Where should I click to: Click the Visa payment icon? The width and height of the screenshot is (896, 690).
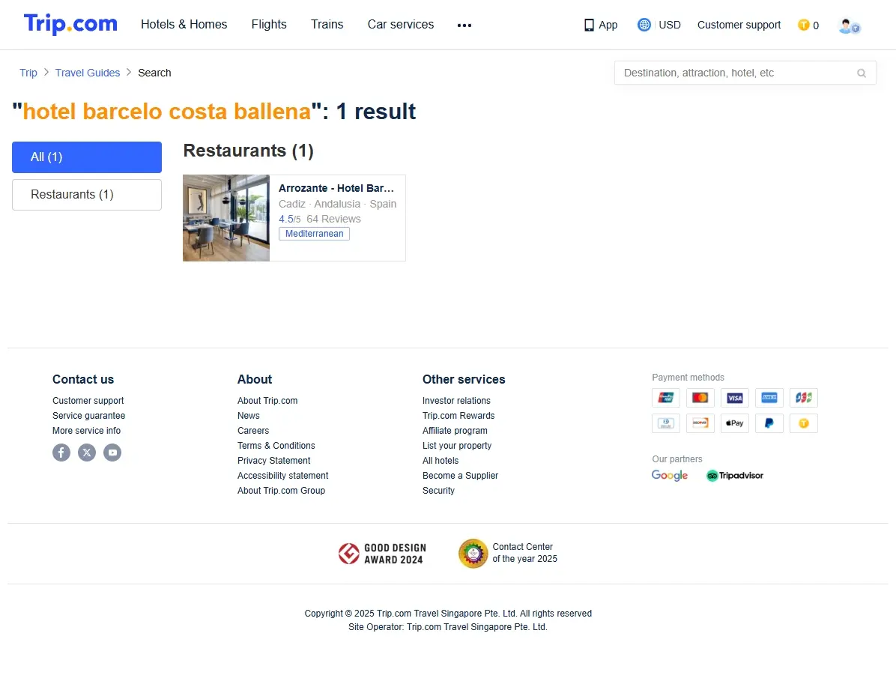click(735, 397)
